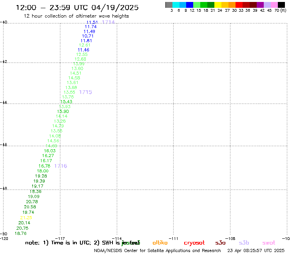
Task: Click the yellow 21.25 wave height value
Action: 26,218
